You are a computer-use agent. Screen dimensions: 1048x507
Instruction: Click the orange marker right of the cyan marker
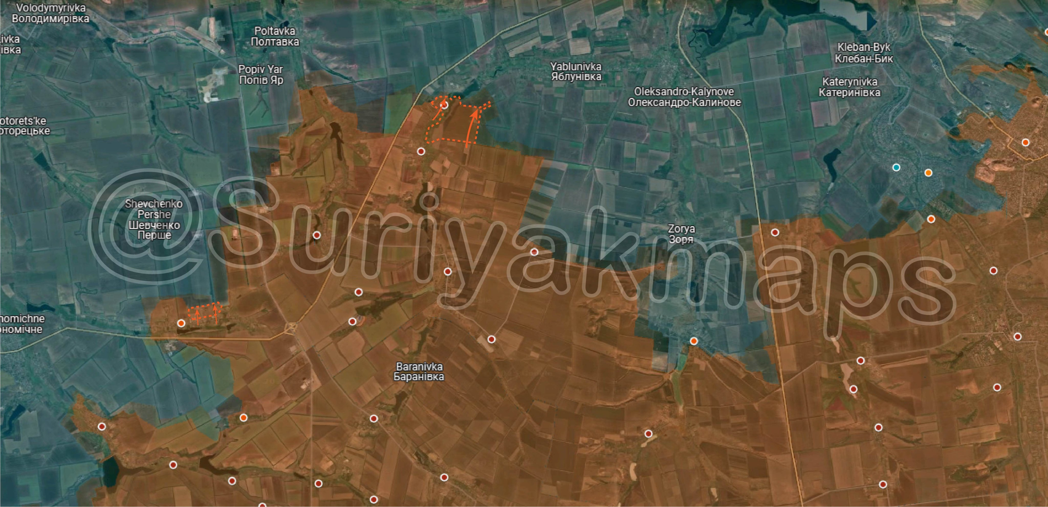tap(928, 173)
